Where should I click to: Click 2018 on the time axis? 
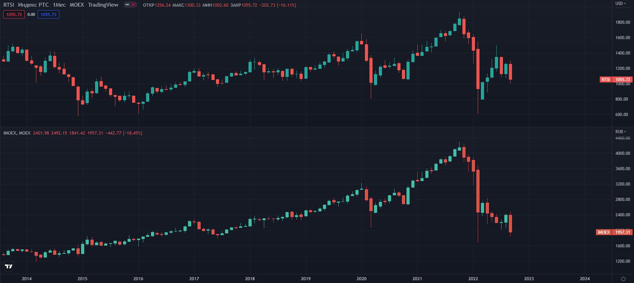click(250, 279)
